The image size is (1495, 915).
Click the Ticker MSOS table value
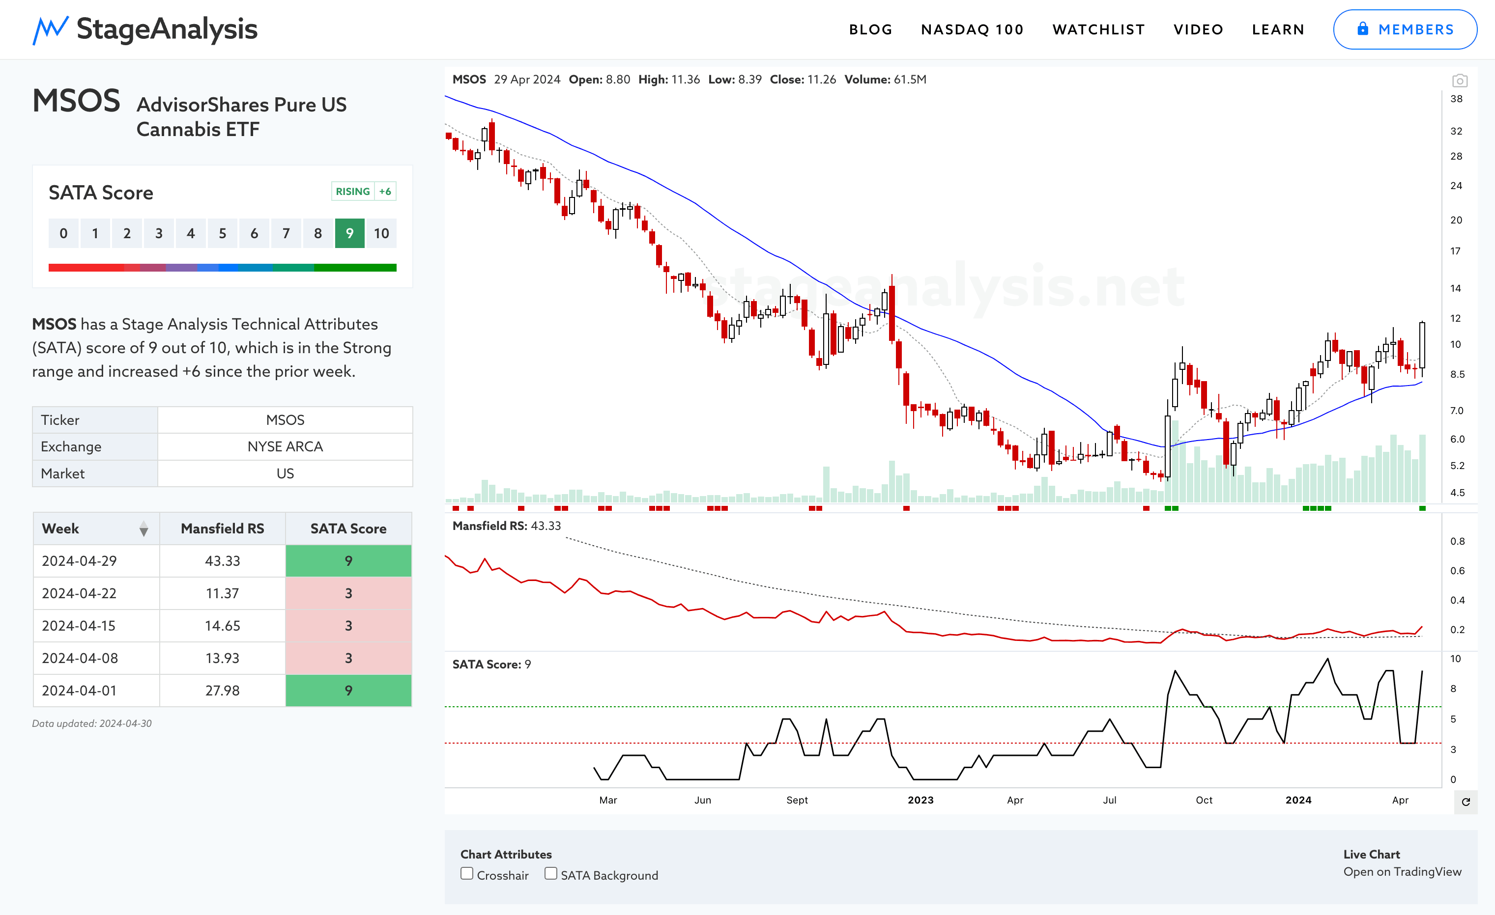(285, 420)
